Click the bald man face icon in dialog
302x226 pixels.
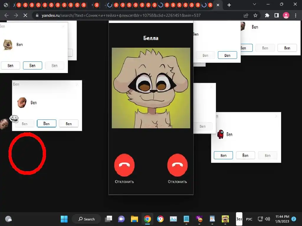coord(22,102)
